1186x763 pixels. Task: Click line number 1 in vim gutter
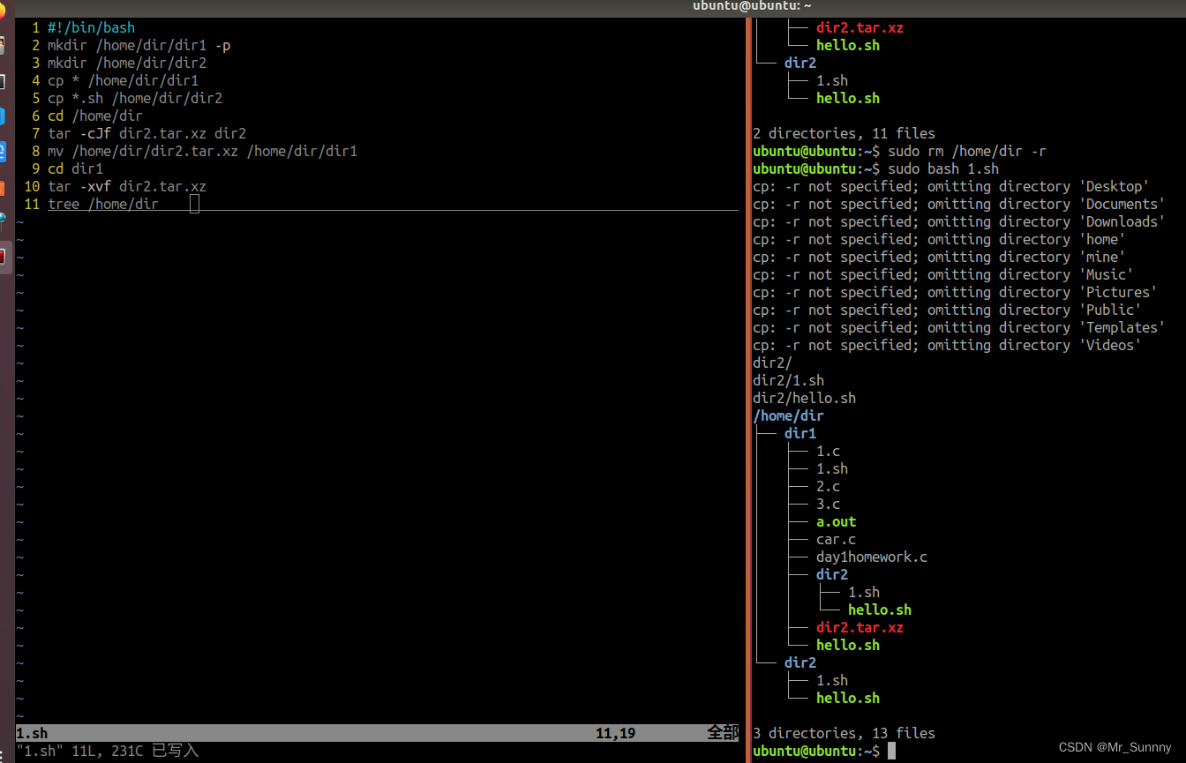tap(35, 27)
